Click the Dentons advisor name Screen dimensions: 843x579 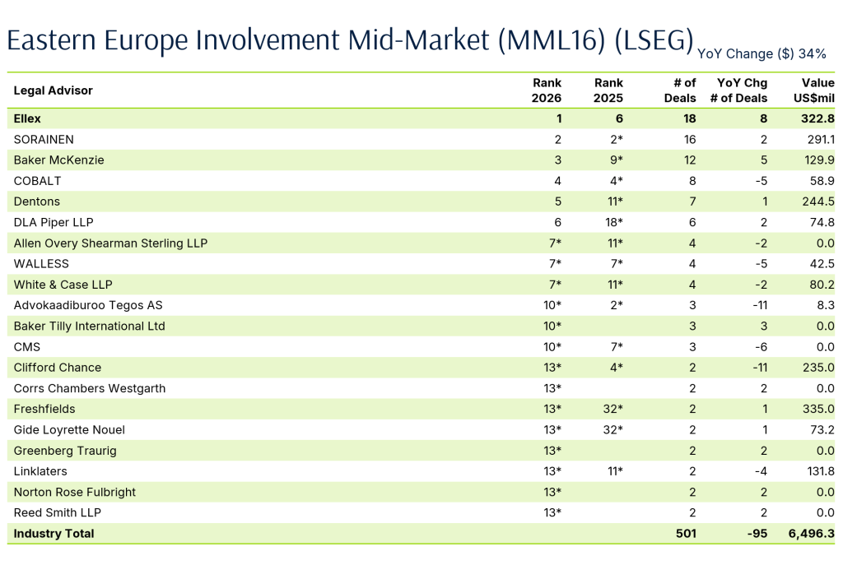(37, 201)
